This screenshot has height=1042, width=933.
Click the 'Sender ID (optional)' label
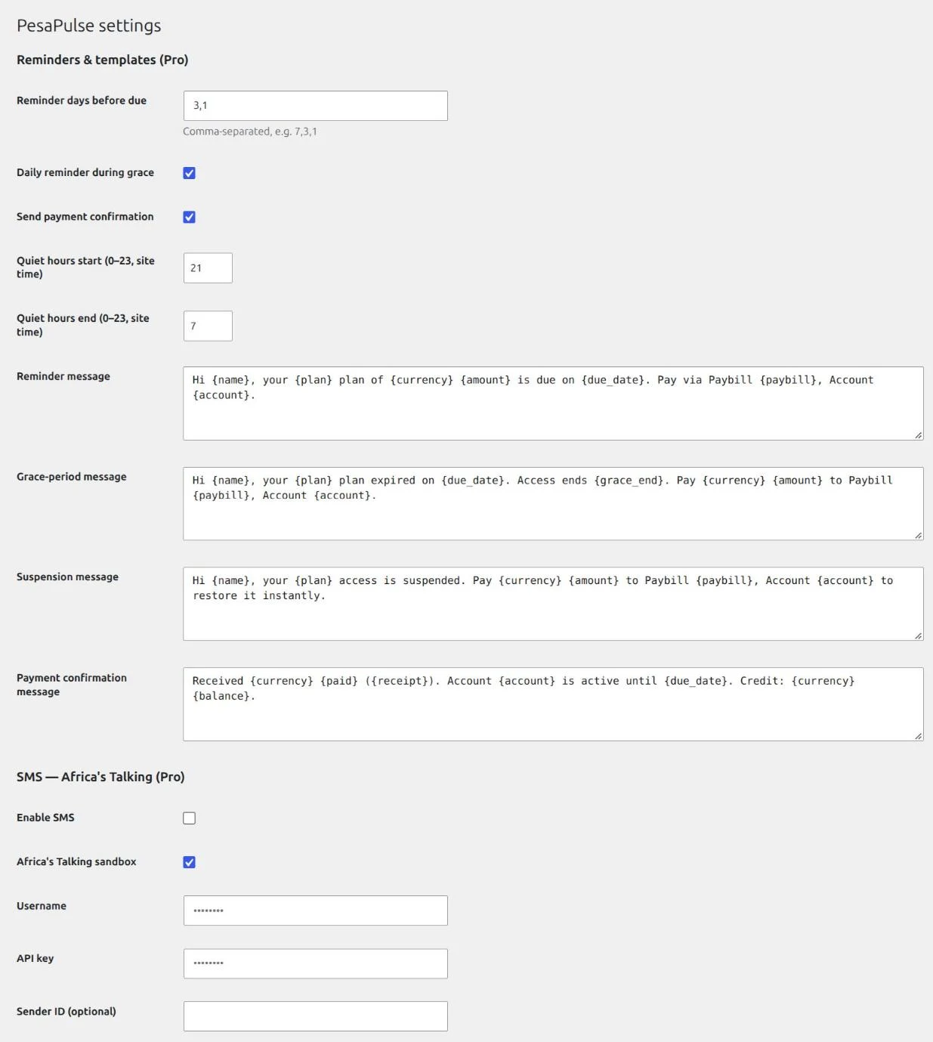tap(66, 1011)
